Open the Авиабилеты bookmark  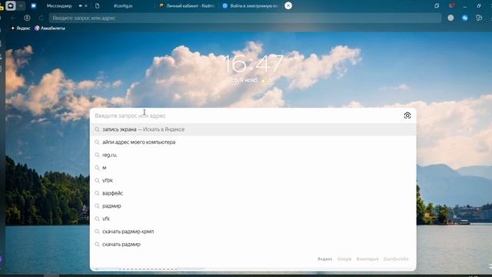pyautogui.click(x=49, y=28)
